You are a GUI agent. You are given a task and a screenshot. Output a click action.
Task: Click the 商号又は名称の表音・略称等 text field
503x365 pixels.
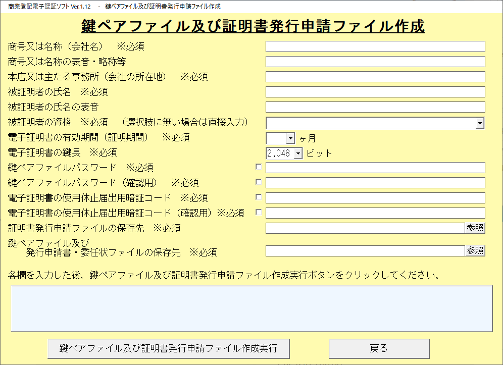tap(375, 62)
